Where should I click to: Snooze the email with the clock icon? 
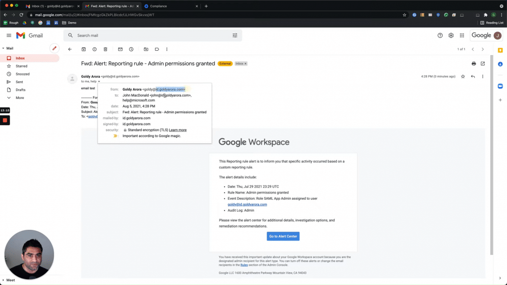click(131, 49)
